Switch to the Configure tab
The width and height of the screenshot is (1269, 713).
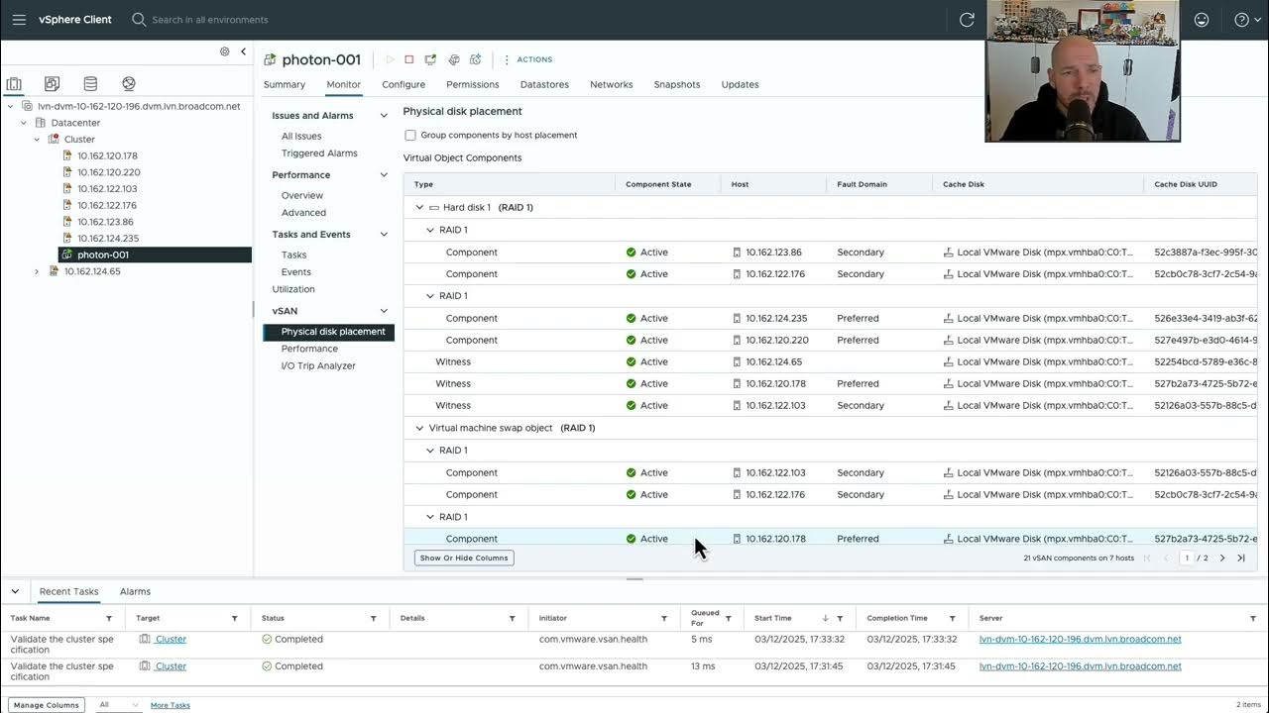404,85
